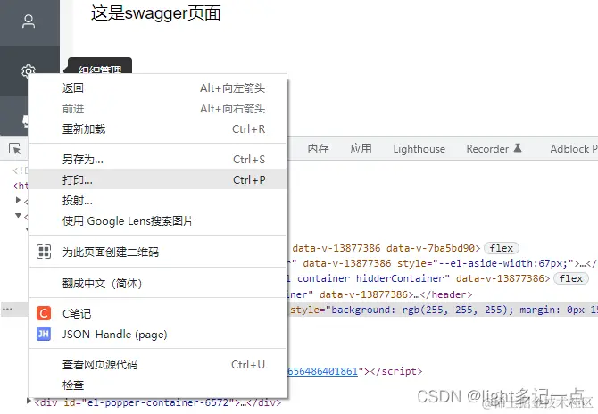Viewport: 598px width, 414px height.
Task: Click the JSON-Handle JH icon
Action: click(x=44, y=334)
